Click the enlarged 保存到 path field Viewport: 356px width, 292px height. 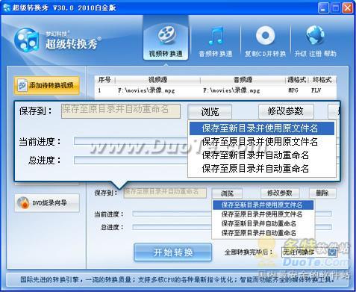pyautogui.click(x=121, y=111)
